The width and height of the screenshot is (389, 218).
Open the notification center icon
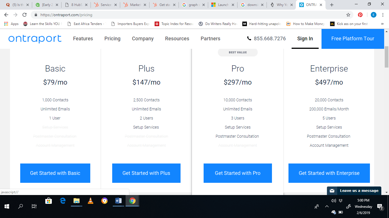(x=380, y=207)
